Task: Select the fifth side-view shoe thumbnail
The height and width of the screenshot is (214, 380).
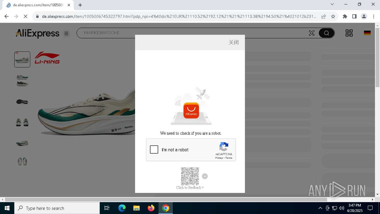Action: pos(22,143)
